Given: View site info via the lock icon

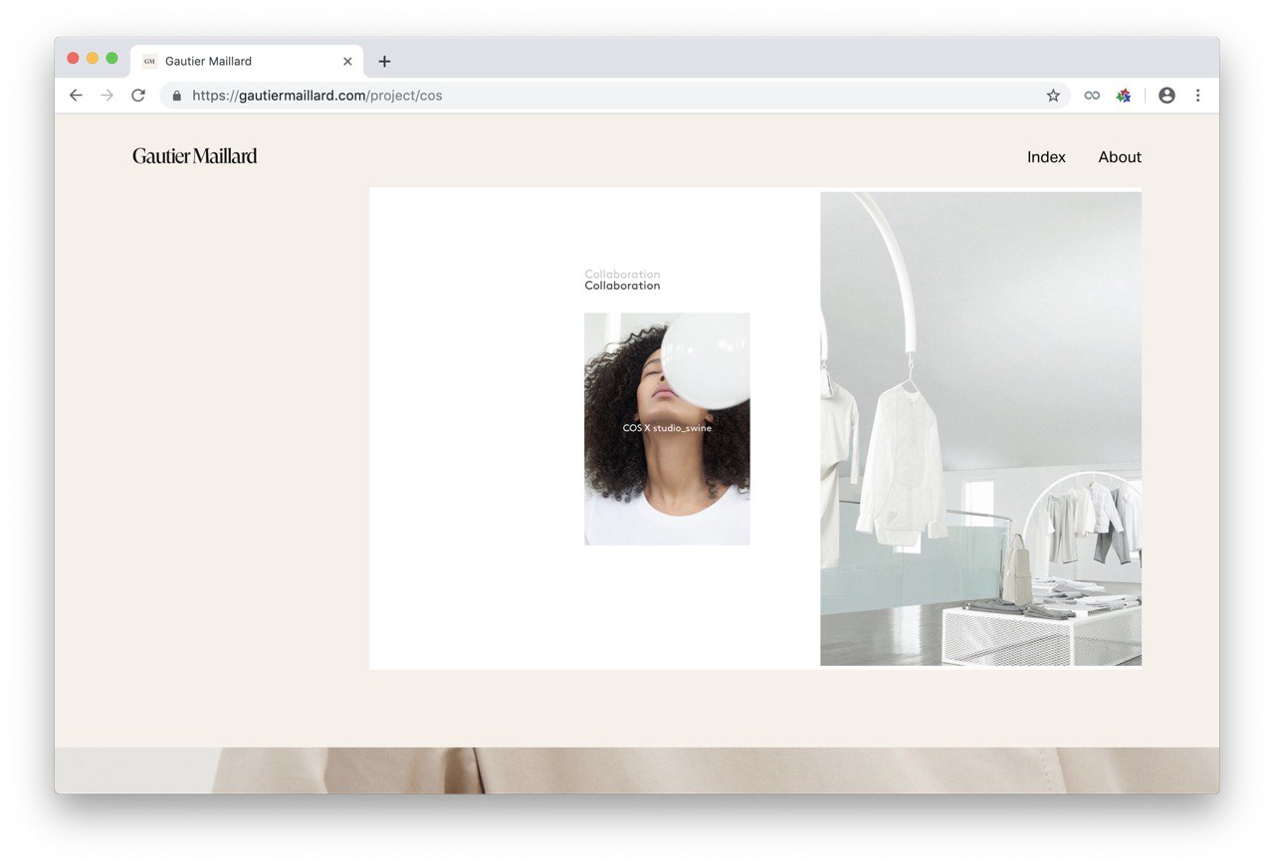Looking at the screenshot, I should click(177, 96).
